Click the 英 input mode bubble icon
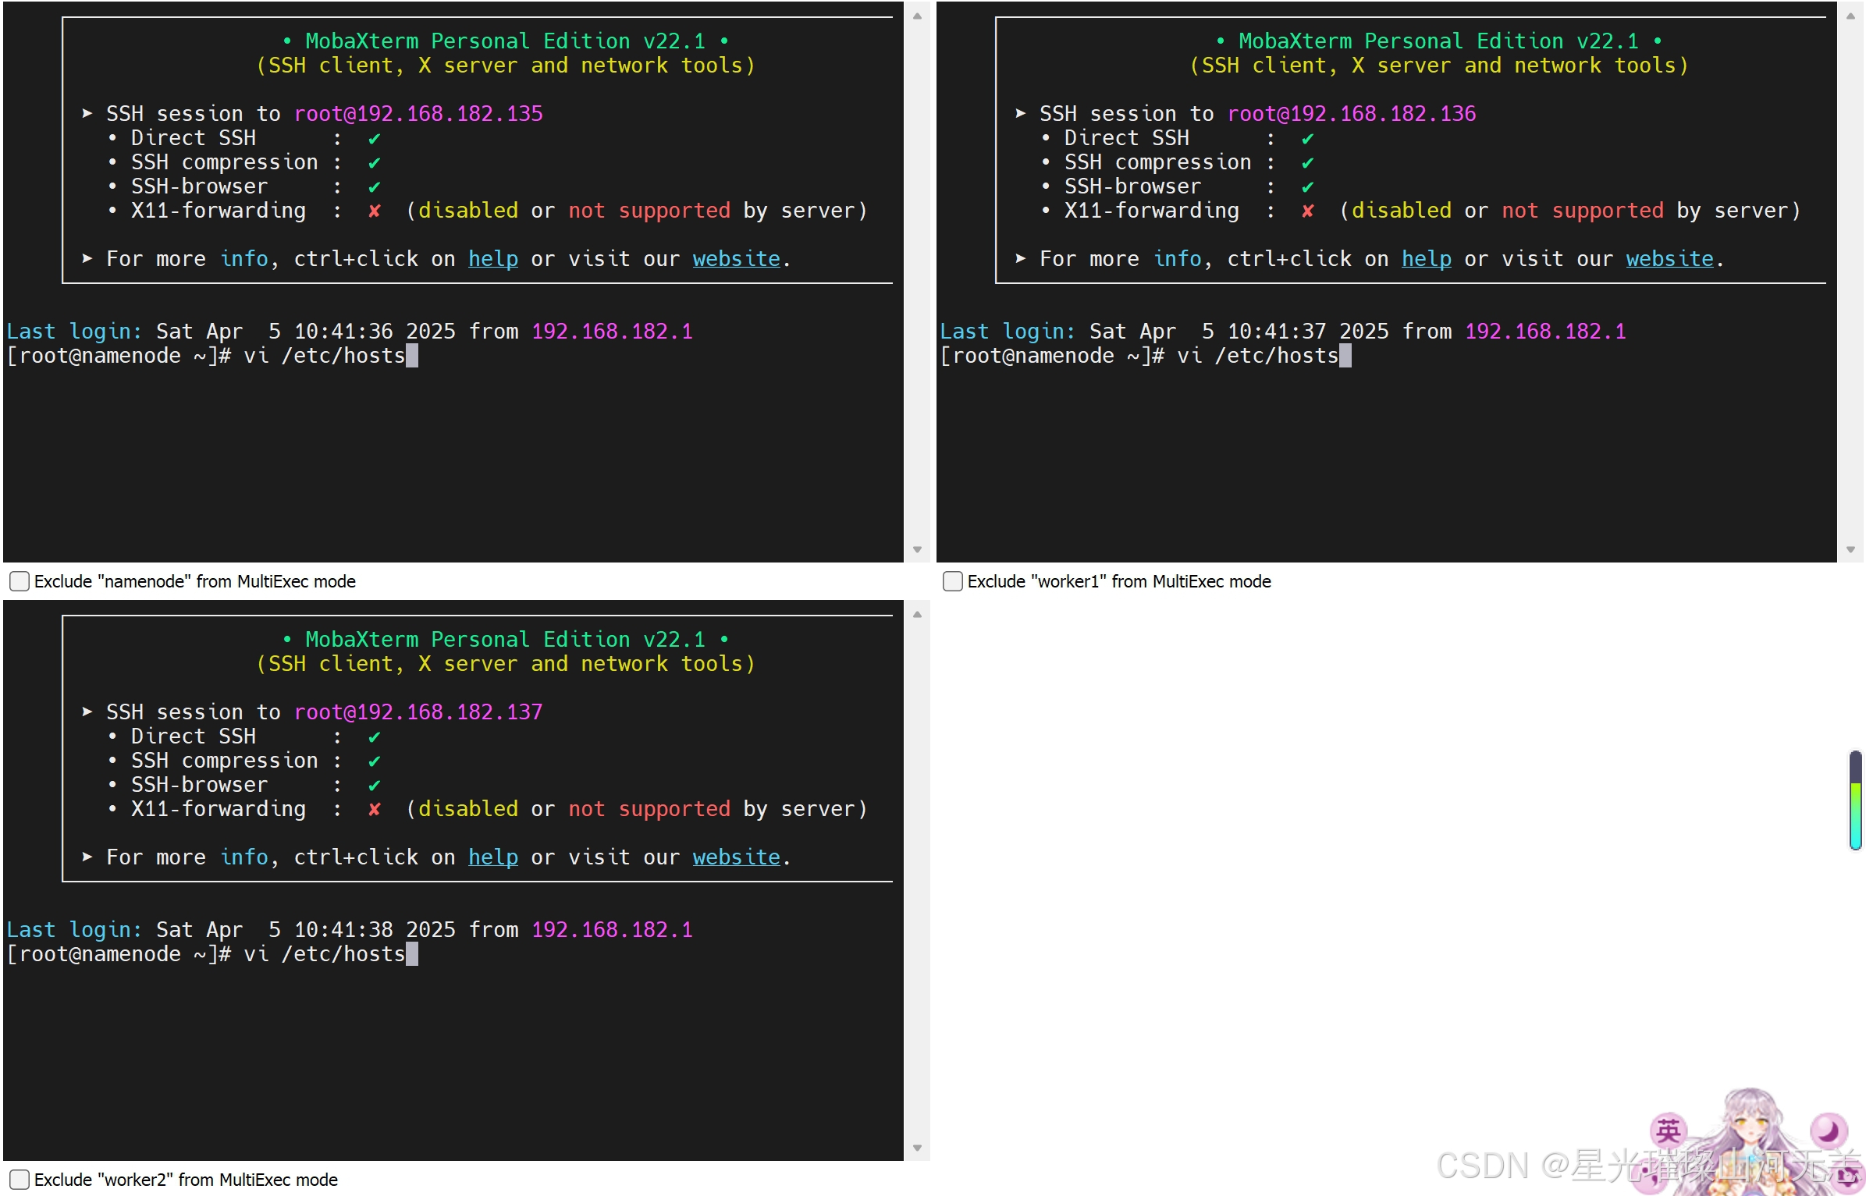 coord(1669,1130)
